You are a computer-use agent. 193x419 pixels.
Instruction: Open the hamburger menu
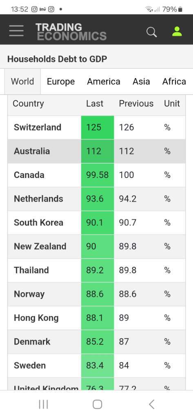pos(16,31)
